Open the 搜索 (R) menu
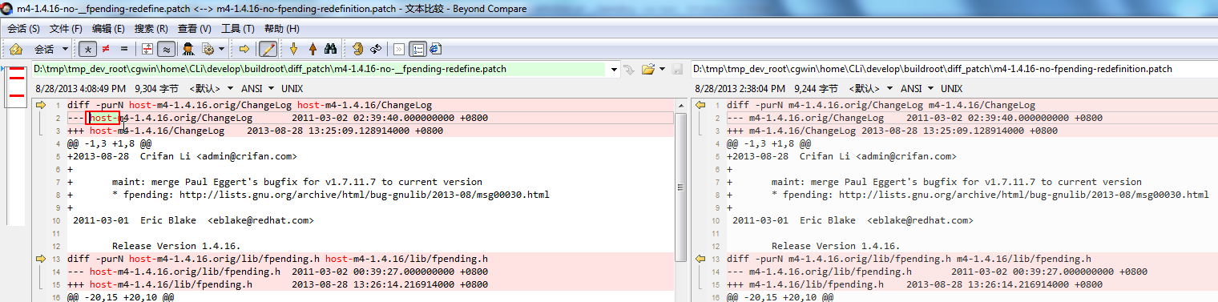This screenshot has height=302, width=1218. (151, 29)
